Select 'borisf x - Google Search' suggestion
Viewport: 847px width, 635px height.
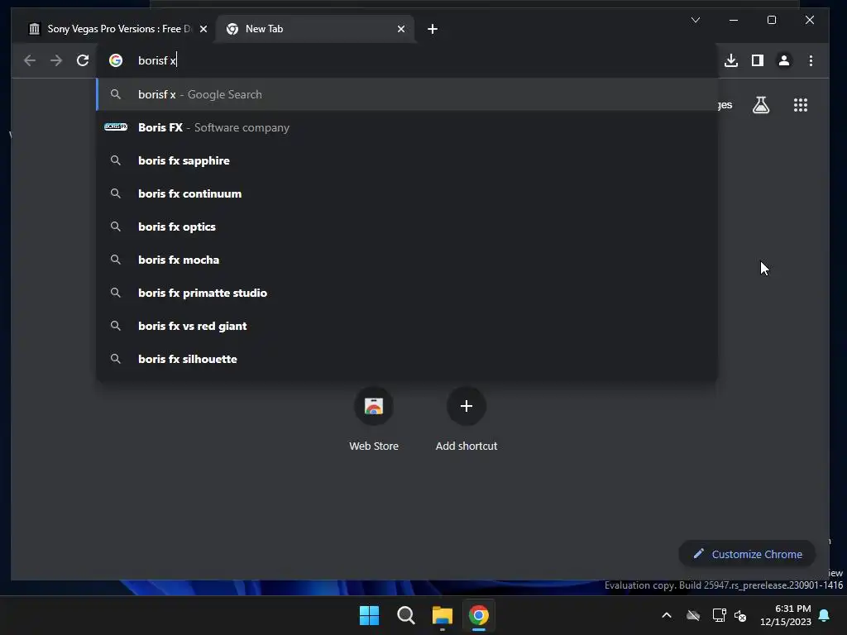click(x=407, y=94)
